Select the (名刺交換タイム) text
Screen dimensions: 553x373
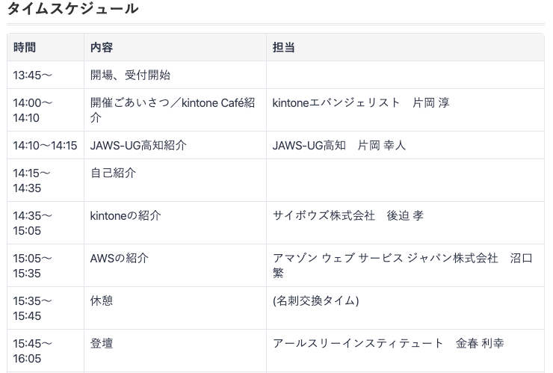(x=315, y=300)
